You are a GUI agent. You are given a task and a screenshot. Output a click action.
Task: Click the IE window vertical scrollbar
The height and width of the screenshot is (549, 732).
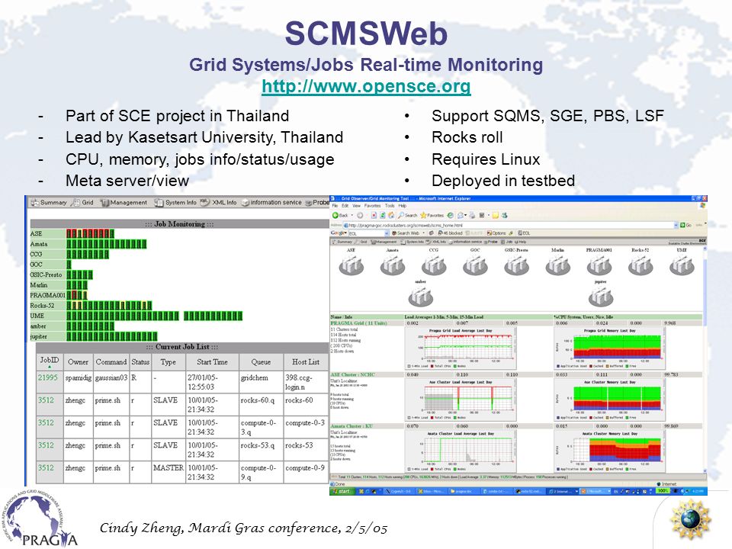tap(705, 359)
